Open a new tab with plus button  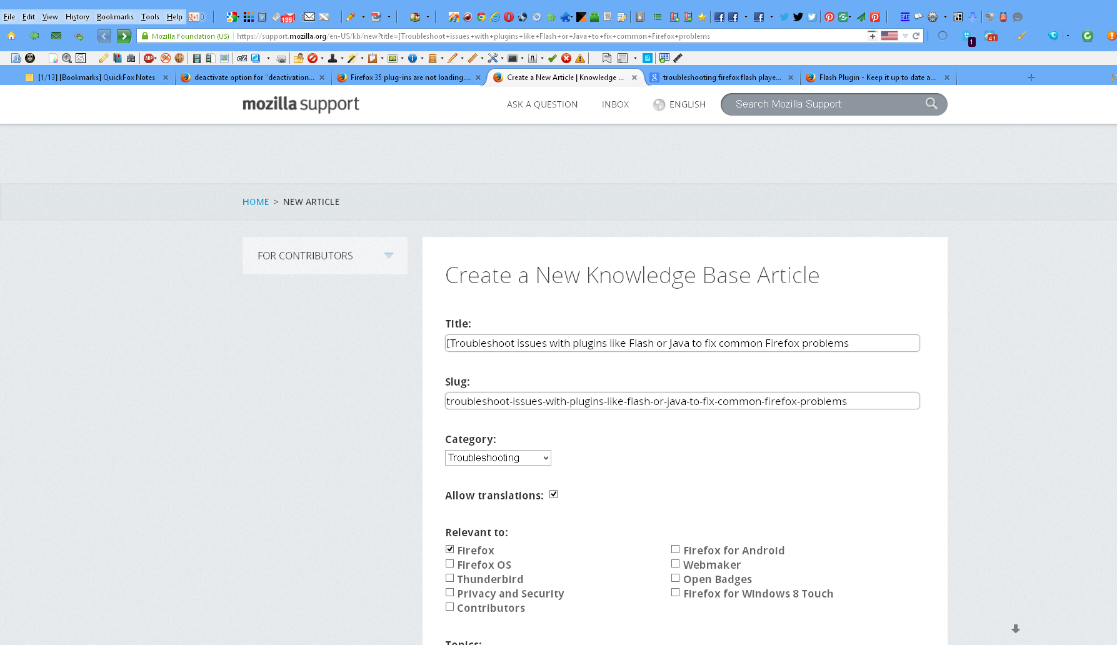point(1031,77)
